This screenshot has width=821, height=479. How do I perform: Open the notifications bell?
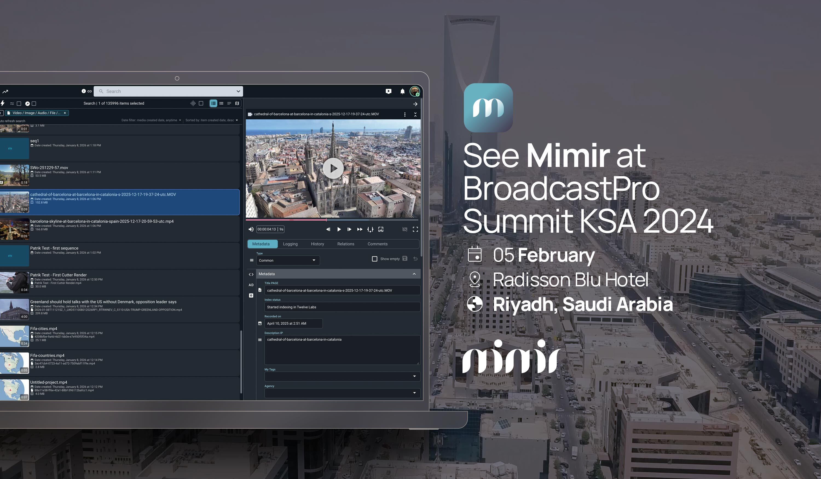click(x=402, y=92)
